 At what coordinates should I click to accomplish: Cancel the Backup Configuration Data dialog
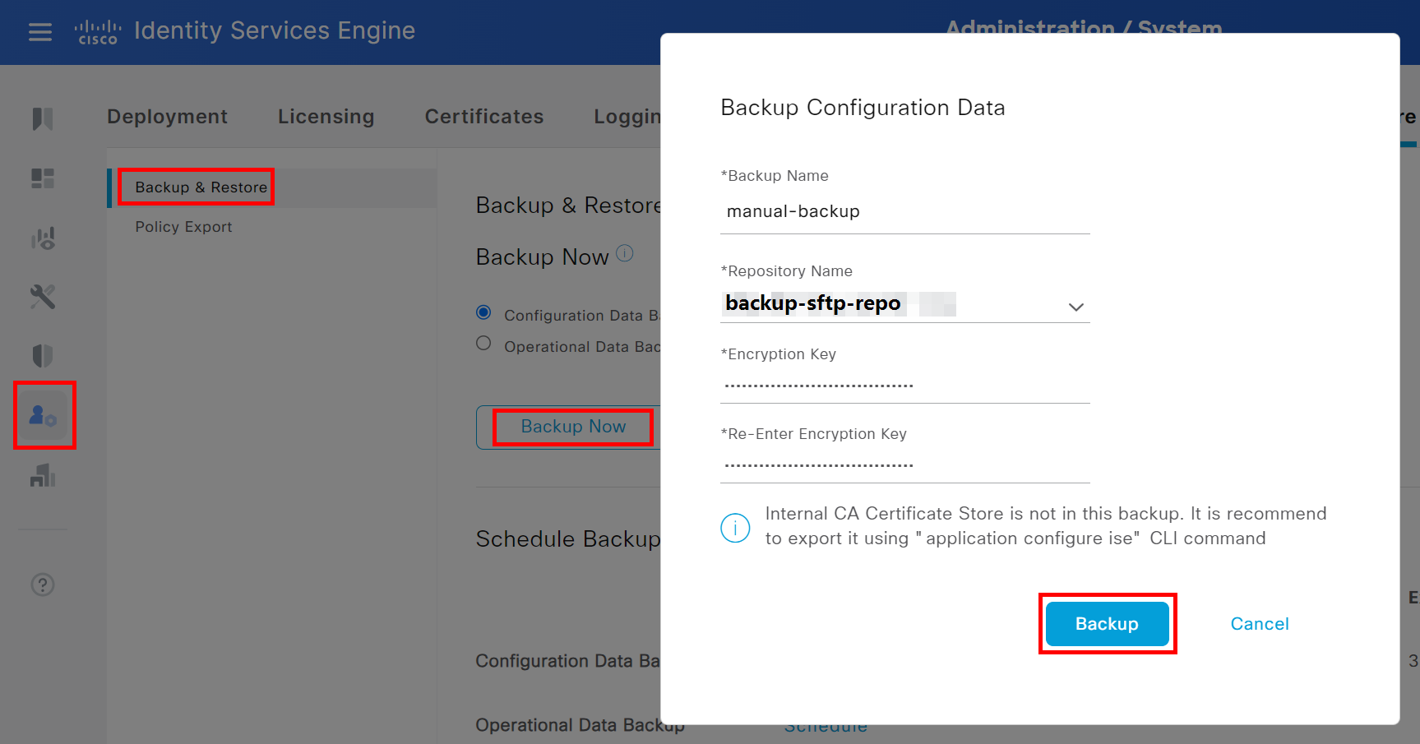[x=1259, y=624]
